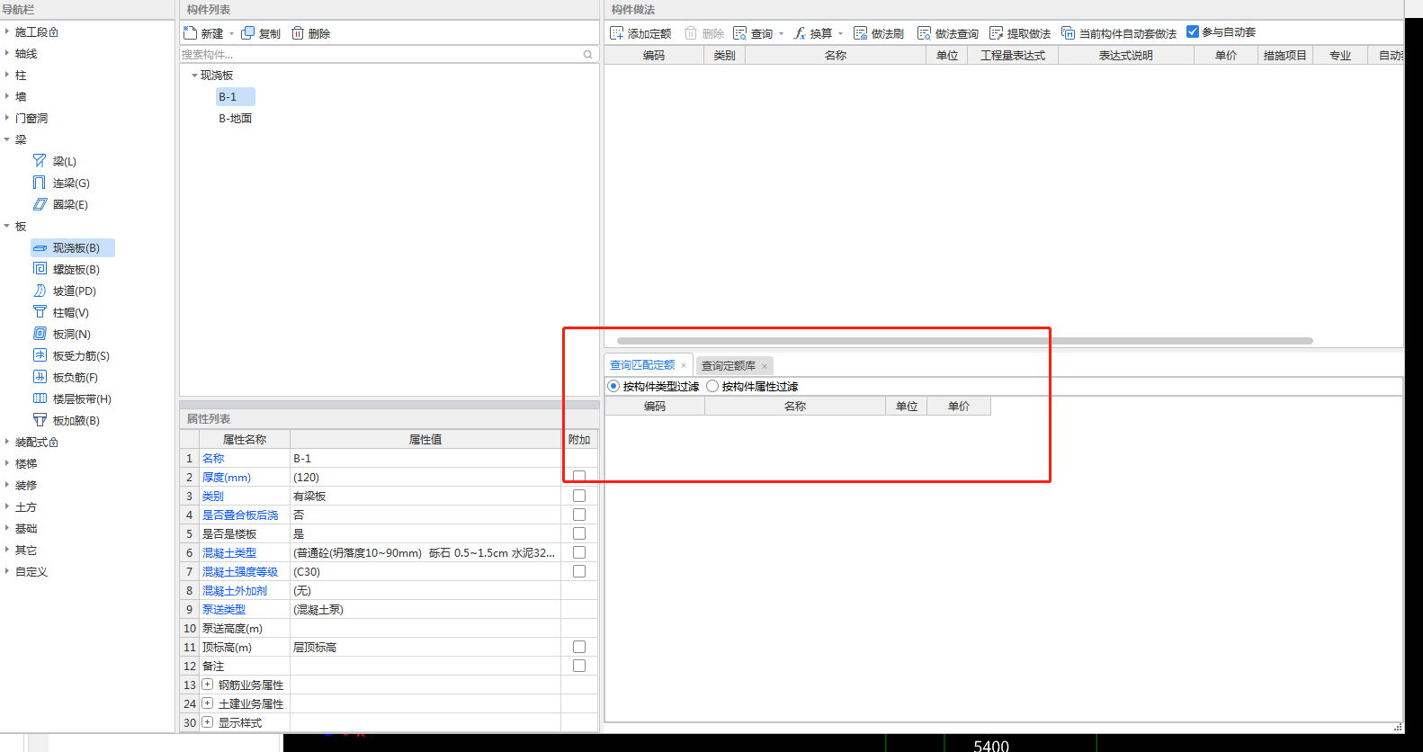Click the search magnifier icon
Screen dimensions: 1423x752
tap(587, 55)
